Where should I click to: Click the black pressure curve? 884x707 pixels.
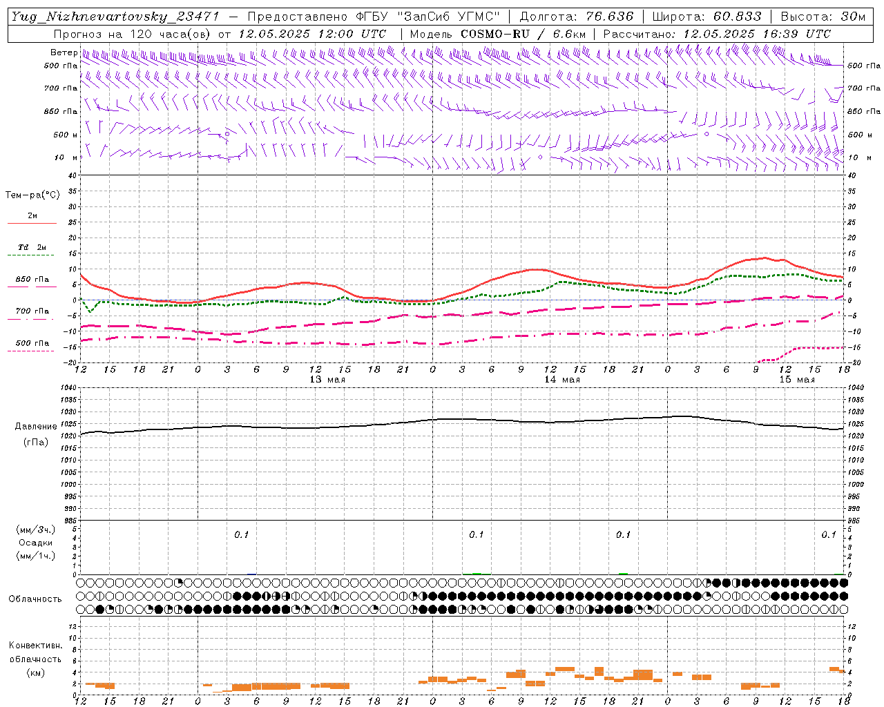tap(463, 419)
